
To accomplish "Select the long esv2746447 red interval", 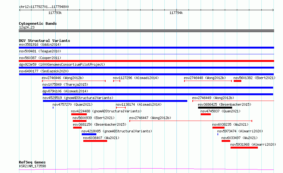I will (x=191, y=121).
